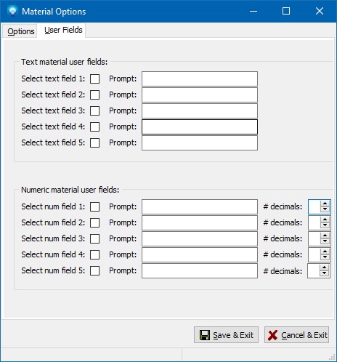Enable Select text field 1 checkbox

click(x=94, y=79)
